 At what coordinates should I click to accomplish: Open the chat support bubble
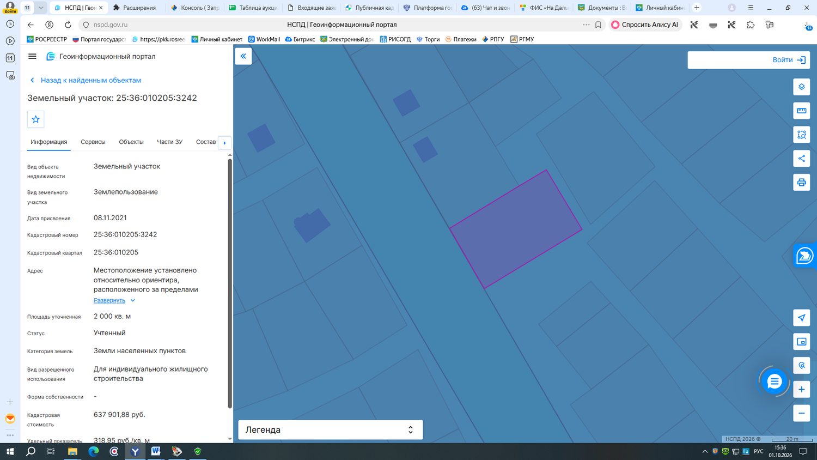coord(774,382)
